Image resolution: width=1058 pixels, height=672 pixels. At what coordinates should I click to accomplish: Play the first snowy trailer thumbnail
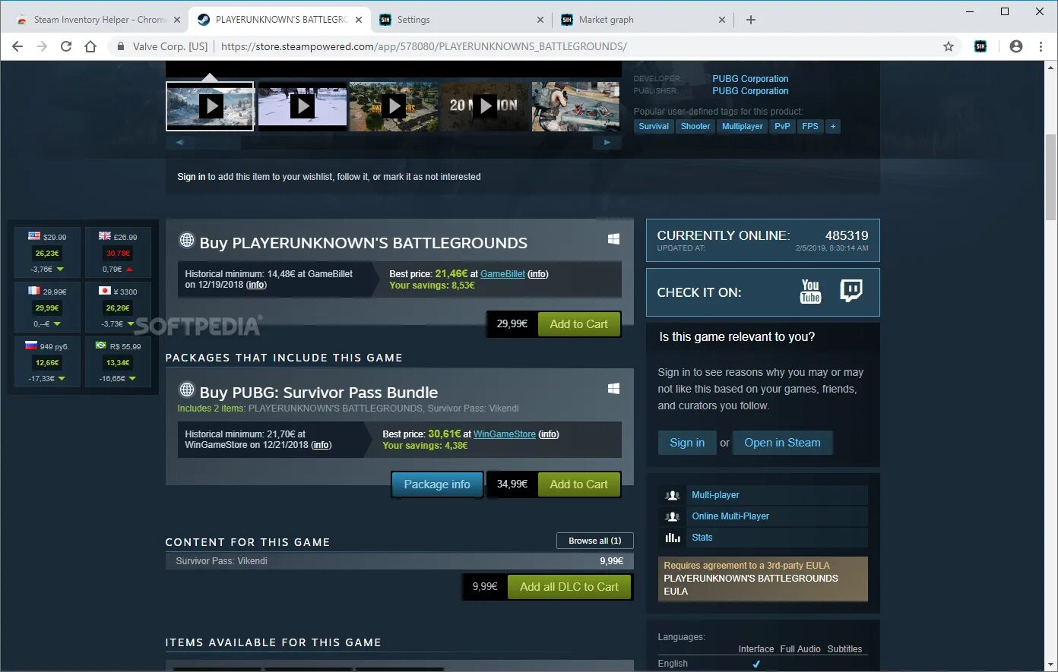pos(211,106)
